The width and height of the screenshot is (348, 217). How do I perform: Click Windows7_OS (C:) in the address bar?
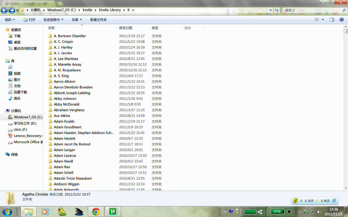point(61,10)
